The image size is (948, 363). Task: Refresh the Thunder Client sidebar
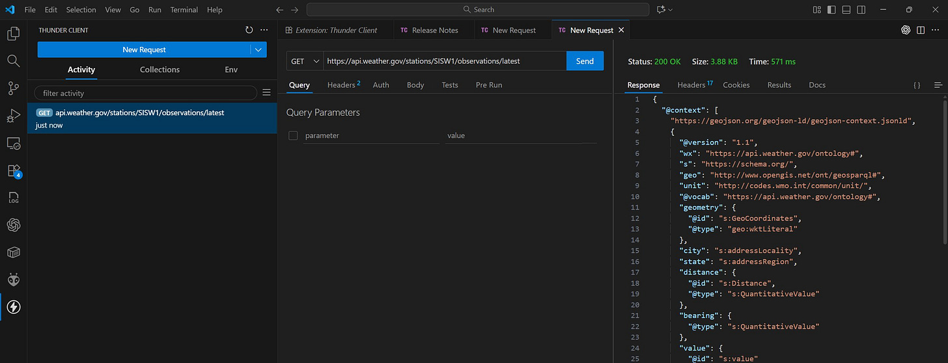(x=249, y=30)
